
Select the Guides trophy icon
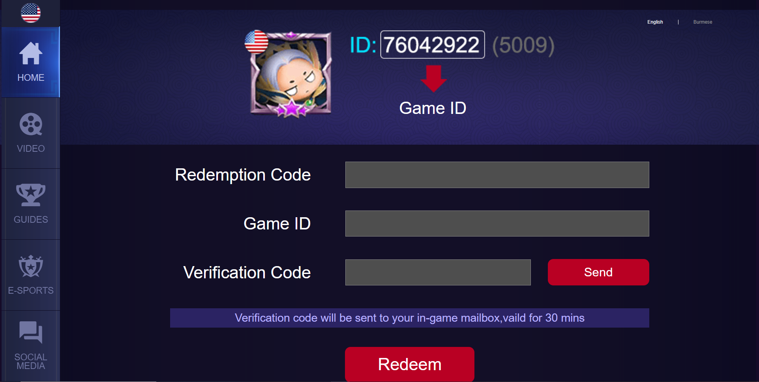click(x=31, y=195)
